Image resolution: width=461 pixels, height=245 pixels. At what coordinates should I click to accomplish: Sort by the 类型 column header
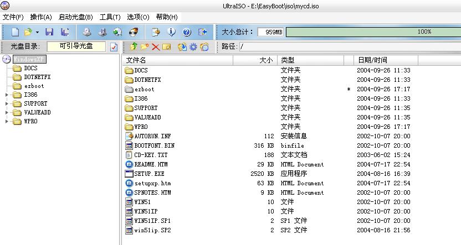pos(310,60)
